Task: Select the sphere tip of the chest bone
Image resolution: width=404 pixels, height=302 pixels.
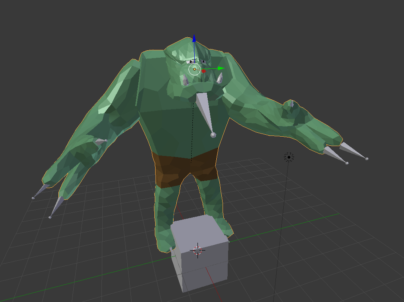Action: [213, 135]
